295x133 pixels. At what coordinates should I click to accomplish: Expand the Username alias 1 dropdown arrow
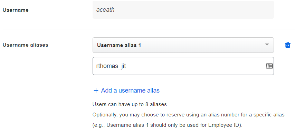pyautogui.click(x=267, y=45)
